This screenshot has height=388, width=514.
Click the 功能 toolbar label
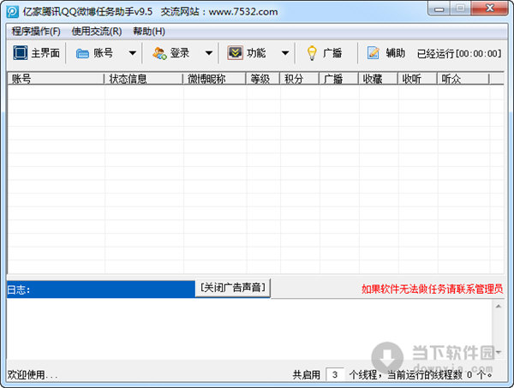pos(256,53)
